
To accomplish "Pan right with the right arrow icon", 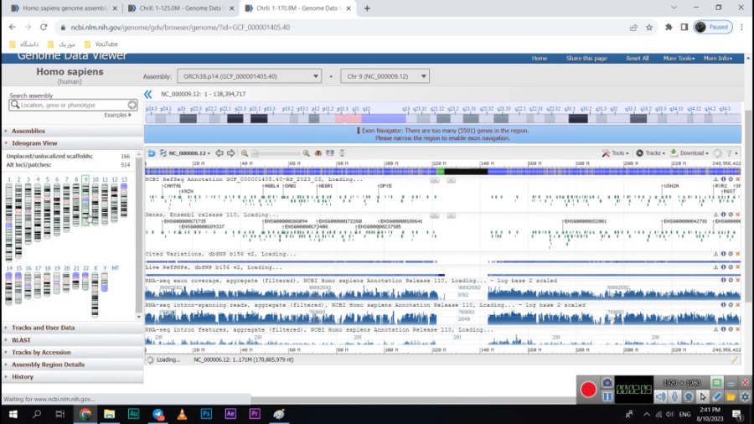I will click(x=231, y=153).
